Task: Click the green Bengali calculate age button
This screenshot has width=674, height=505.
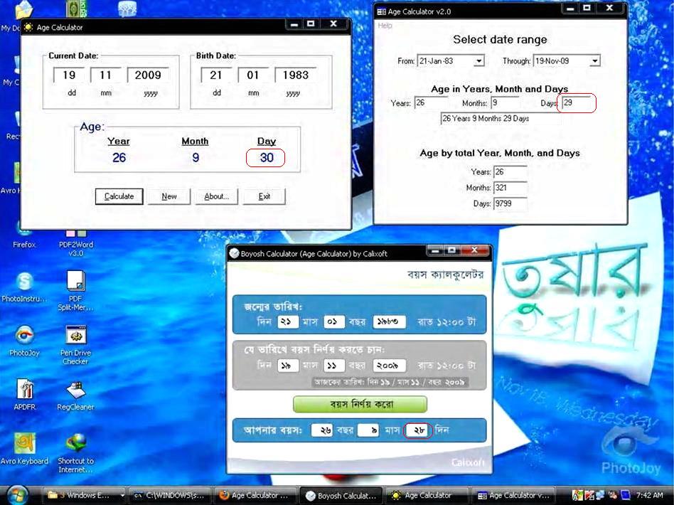Action: [360, 404]
